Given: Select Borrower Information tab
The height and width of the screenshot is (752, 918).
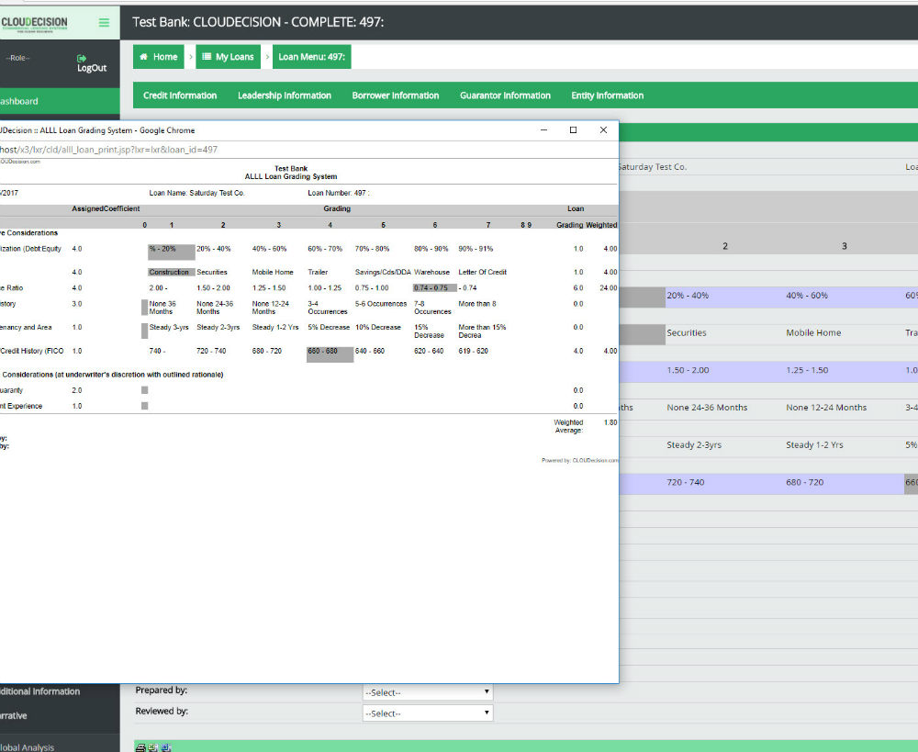Looking at the screenshot, I should tap(396, 95).
